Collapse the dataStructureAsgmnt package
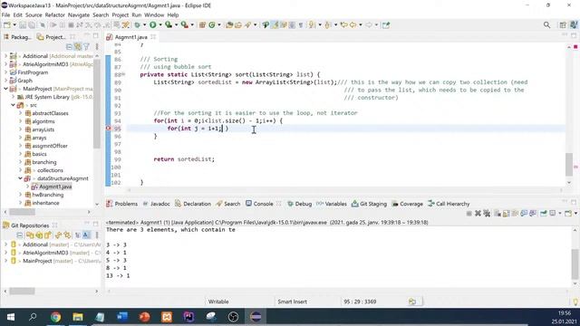This screenshot has width=580, height=326. tap(20, 178)
